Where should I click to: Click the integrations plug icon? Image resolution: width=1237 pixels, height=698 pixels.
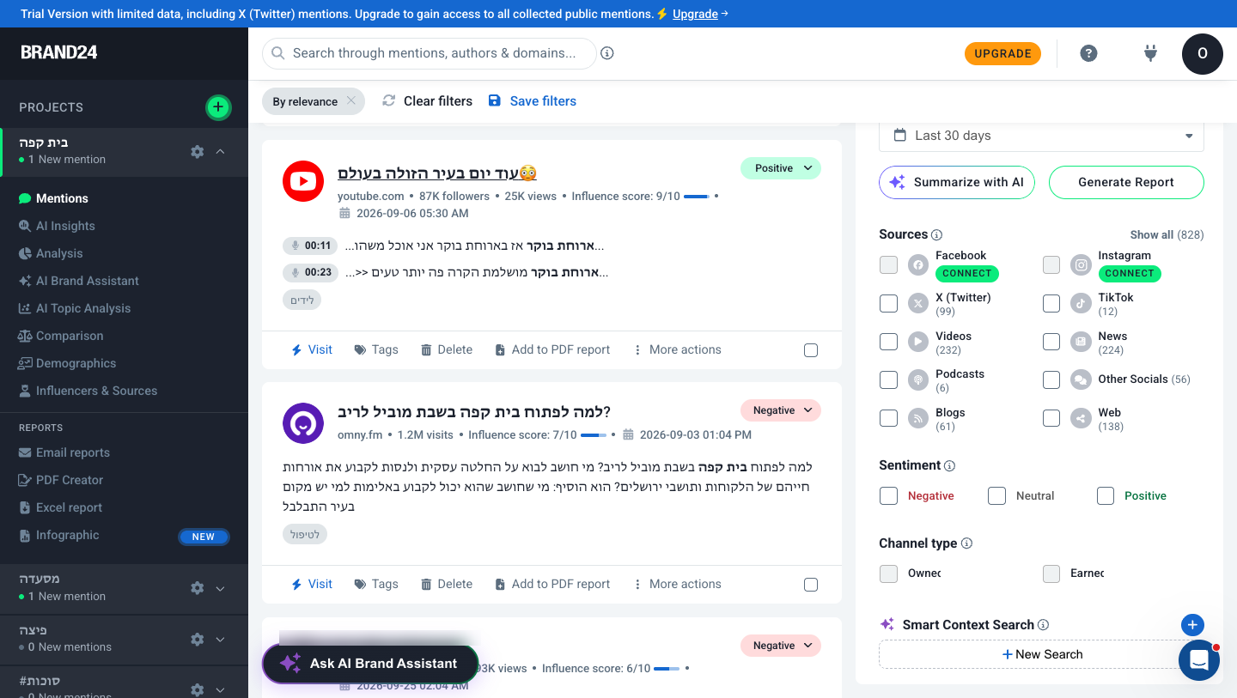1151,53
